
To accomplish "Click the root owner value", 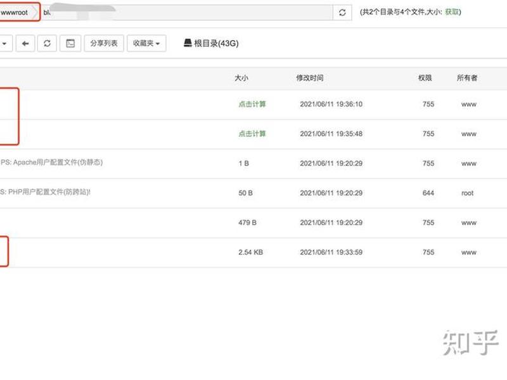I will (x=468, y=193).
